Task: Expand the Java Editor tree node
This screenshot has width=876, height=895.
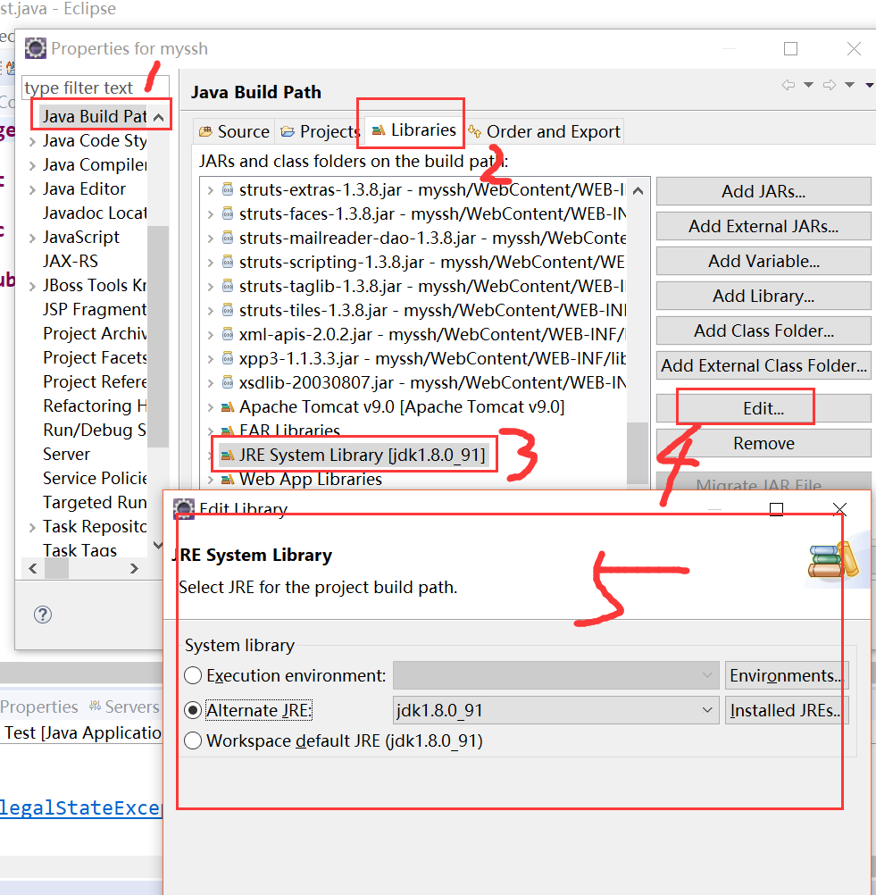Action: click(x=32, y=189)
